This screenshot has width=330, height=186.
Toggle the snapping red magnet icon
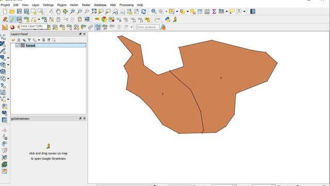12,27
